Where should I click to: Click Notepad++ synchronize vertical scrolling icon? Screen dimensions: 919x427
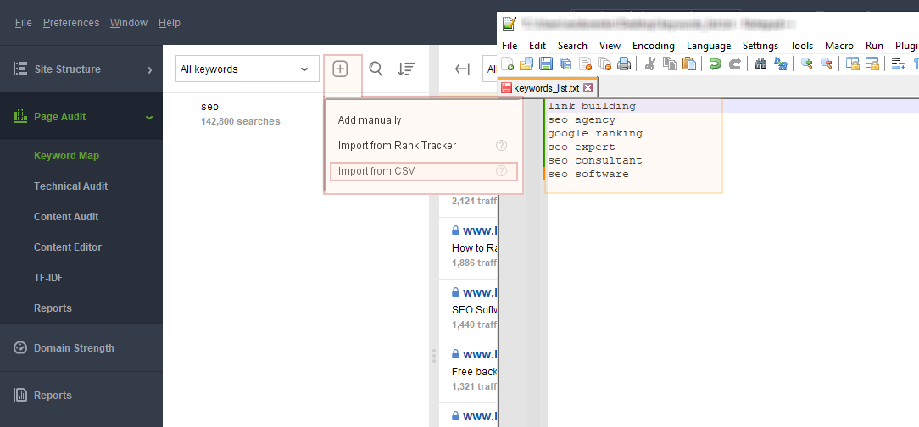tap(852, 64)
